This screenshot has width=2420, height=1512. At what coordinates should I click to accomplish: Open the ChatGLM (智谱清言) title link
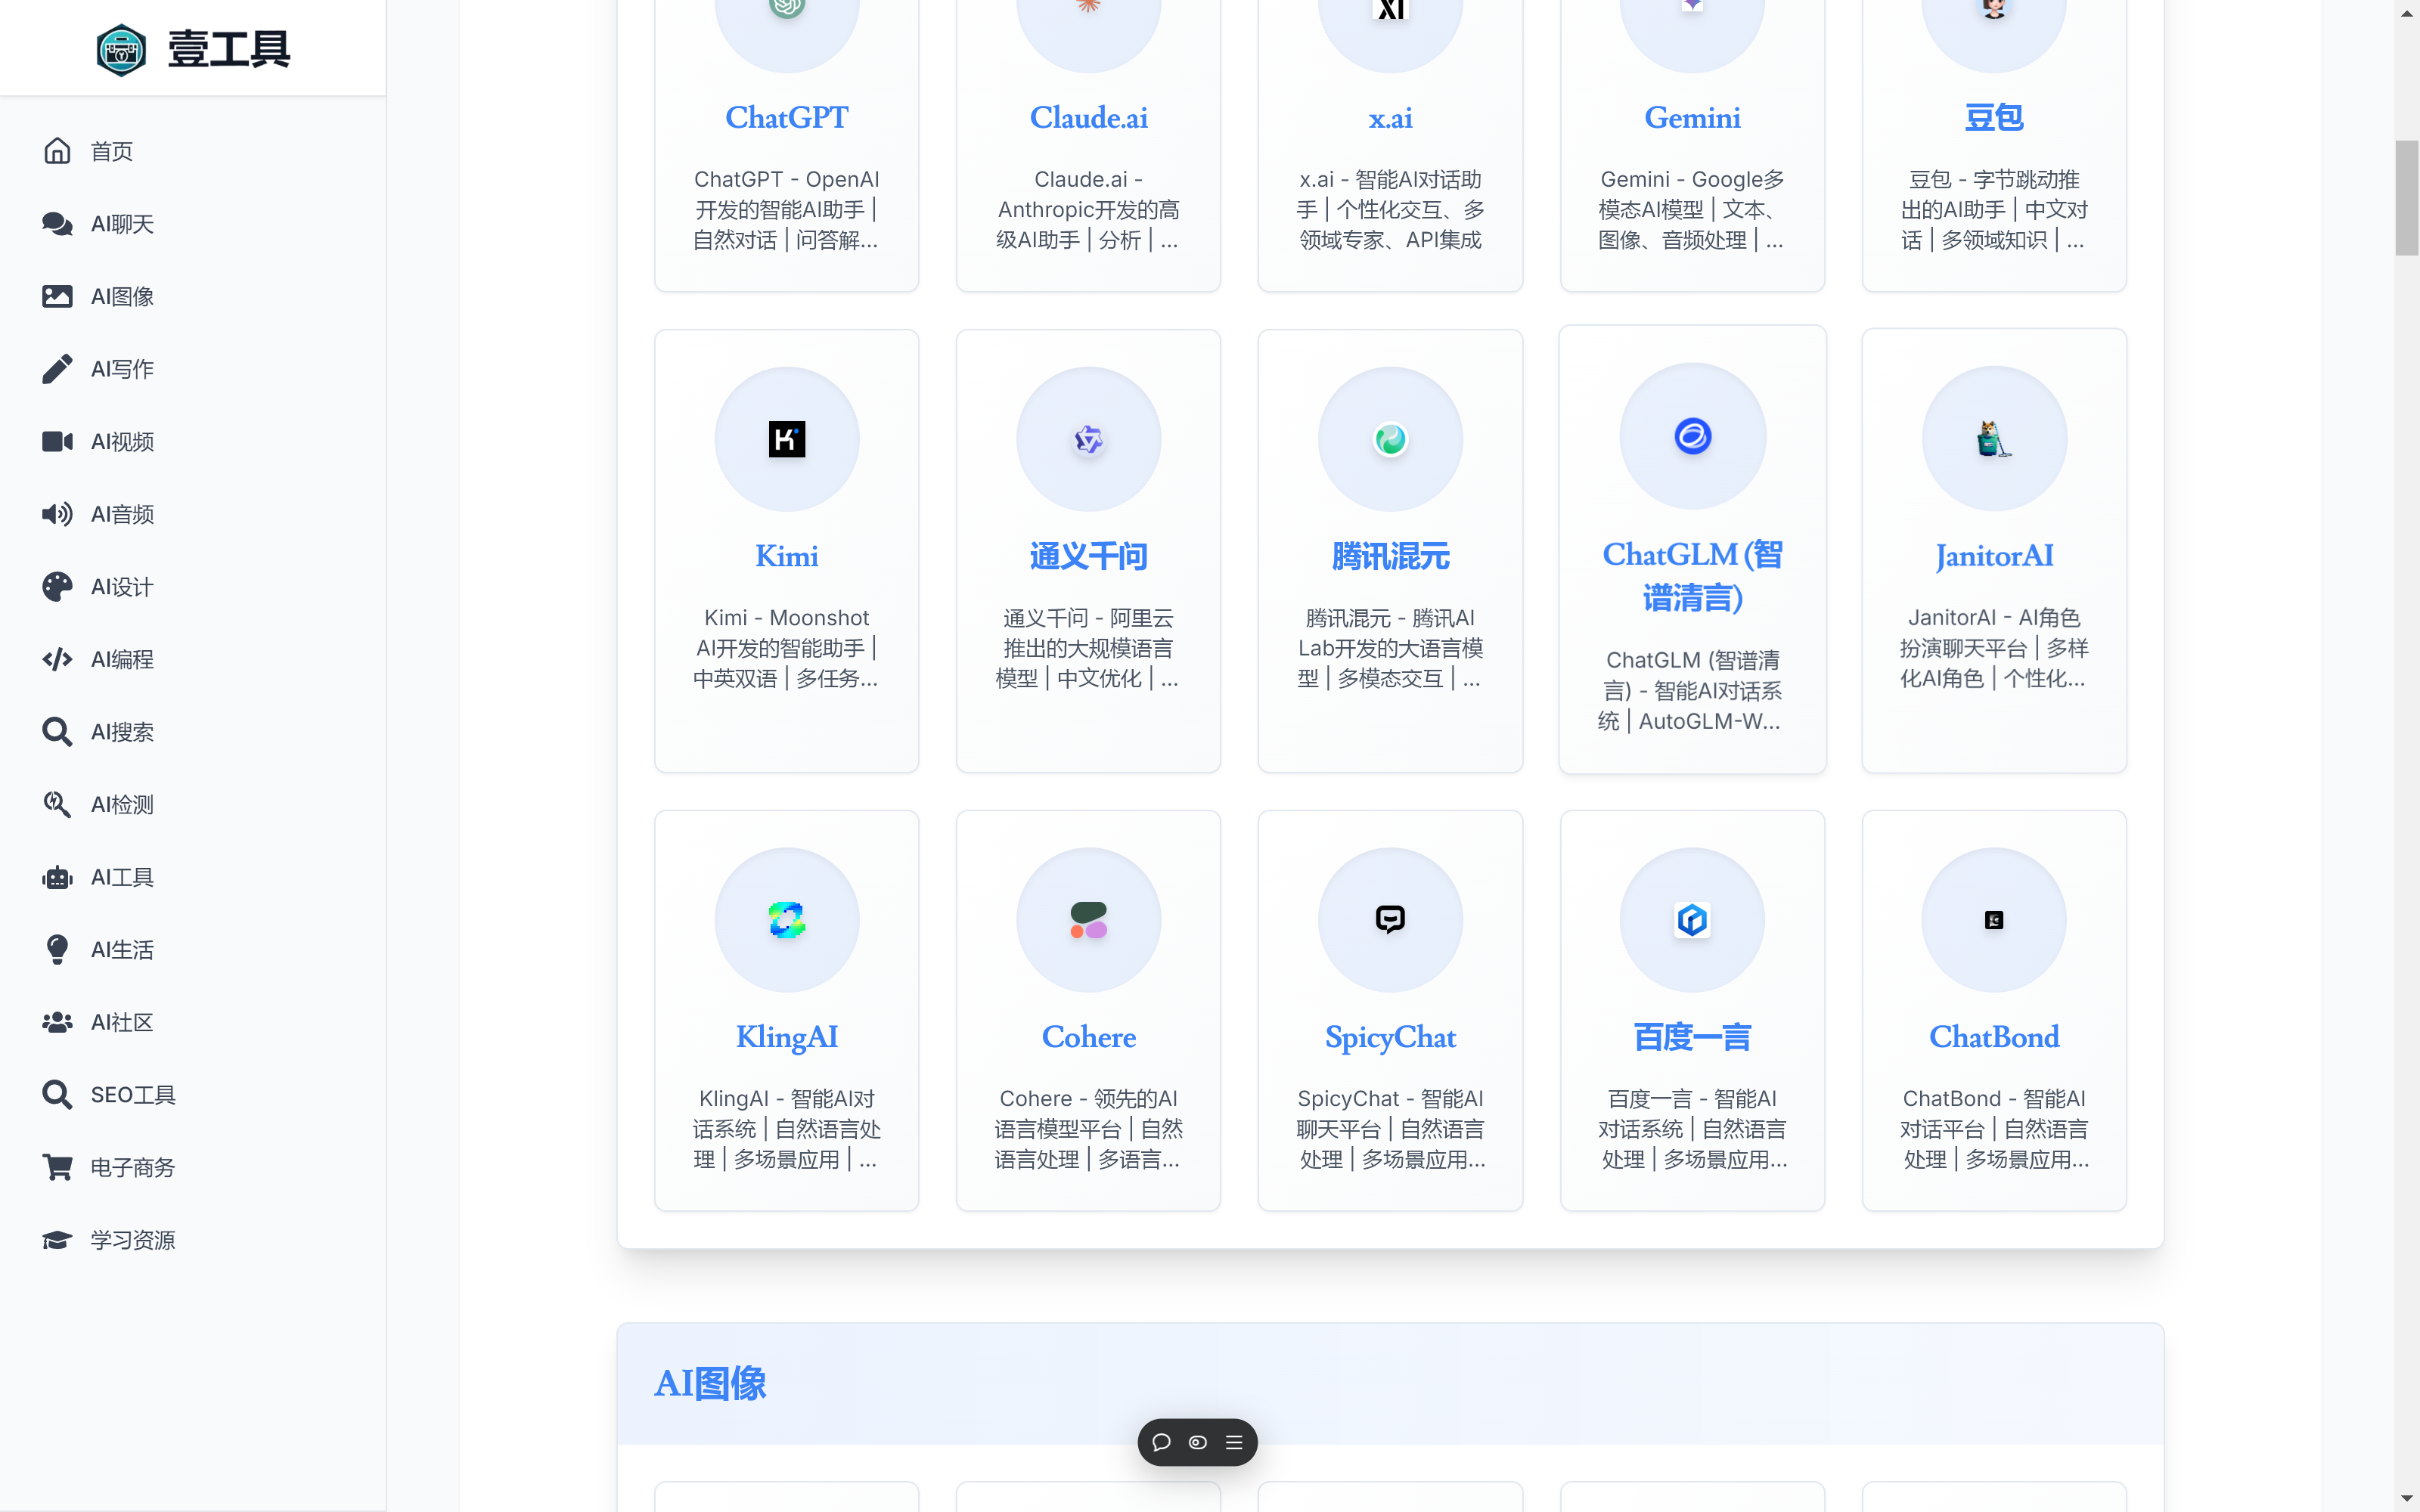pos(1692,576)
